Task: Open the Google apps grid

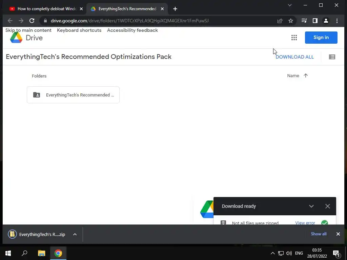Action: pos(294,38)
